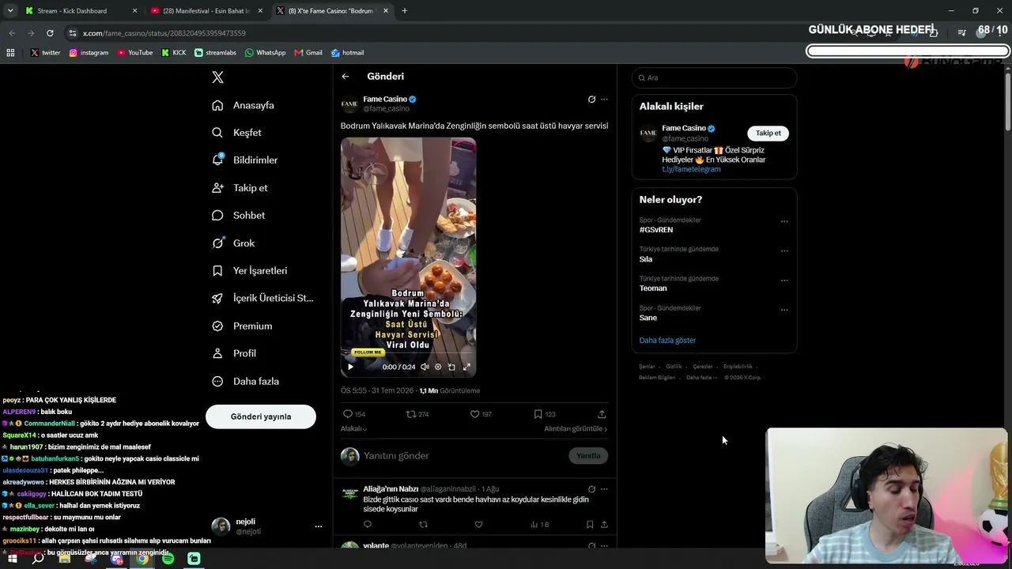Go to Anasayfa in the sidebar
Image resolution: width=1012 pixels, height=569 pixels.
coord(244,105)
